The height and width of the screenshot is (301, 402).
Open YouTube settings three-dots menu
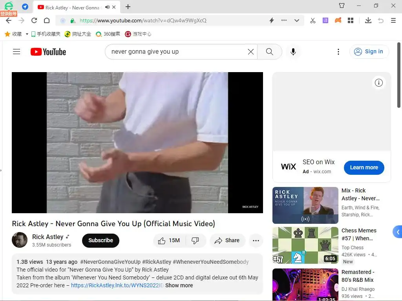(338, 52)
